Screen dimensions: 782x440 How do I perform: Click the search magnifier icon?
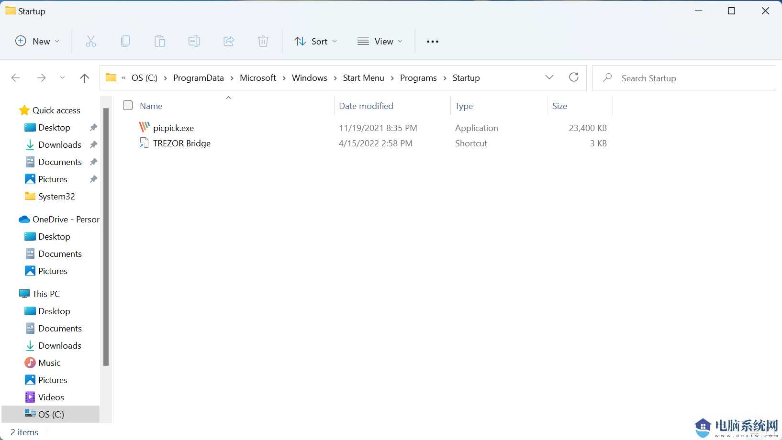[608, 77]
